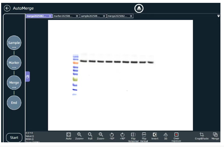
Task: Click the Start button
Action: click(x=14, y=138)
